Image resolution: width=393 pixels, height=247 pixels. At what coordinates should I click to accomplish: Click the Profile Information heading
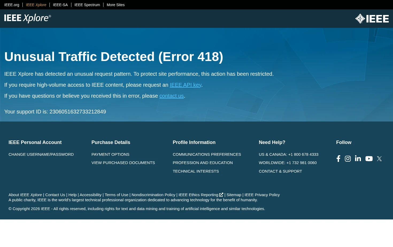194,142
